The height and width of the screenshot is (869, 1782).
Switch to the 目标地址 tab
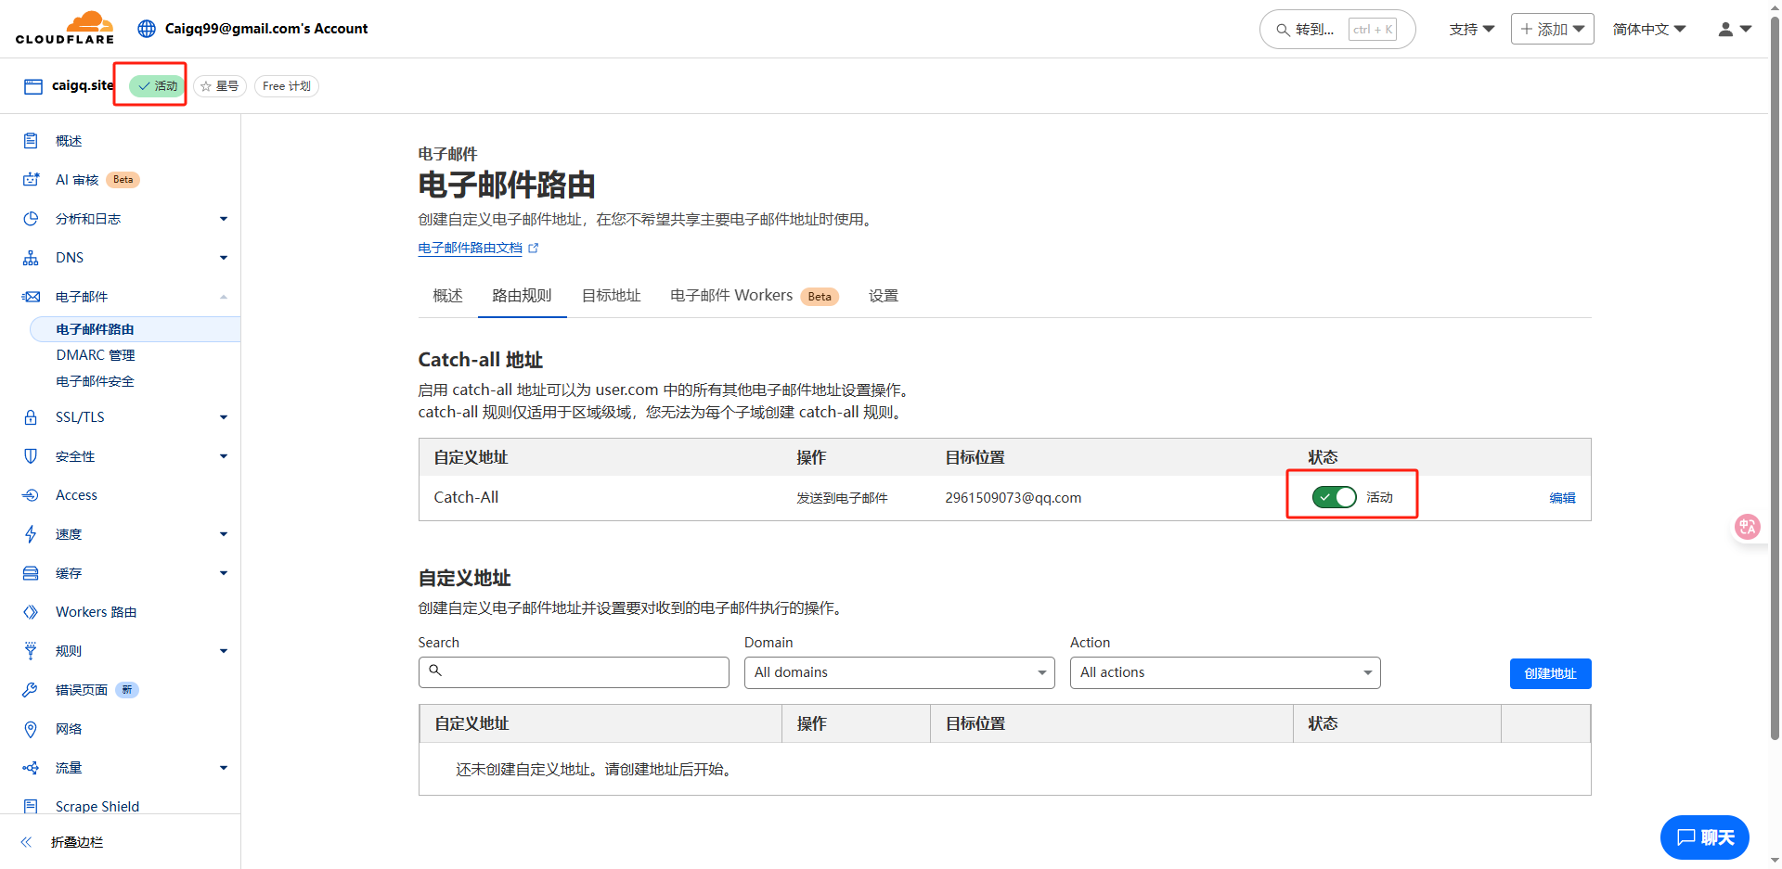pos(611,296)
